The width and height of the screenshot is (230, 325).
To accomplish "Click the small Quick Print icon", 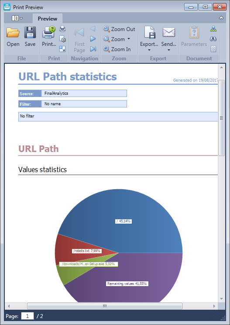I will 62,28.
